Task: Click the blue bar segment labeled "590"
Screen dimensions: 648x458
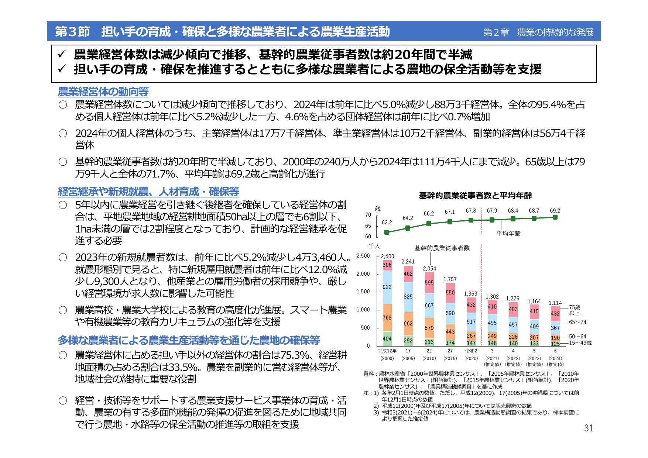Action: point(450,313)
